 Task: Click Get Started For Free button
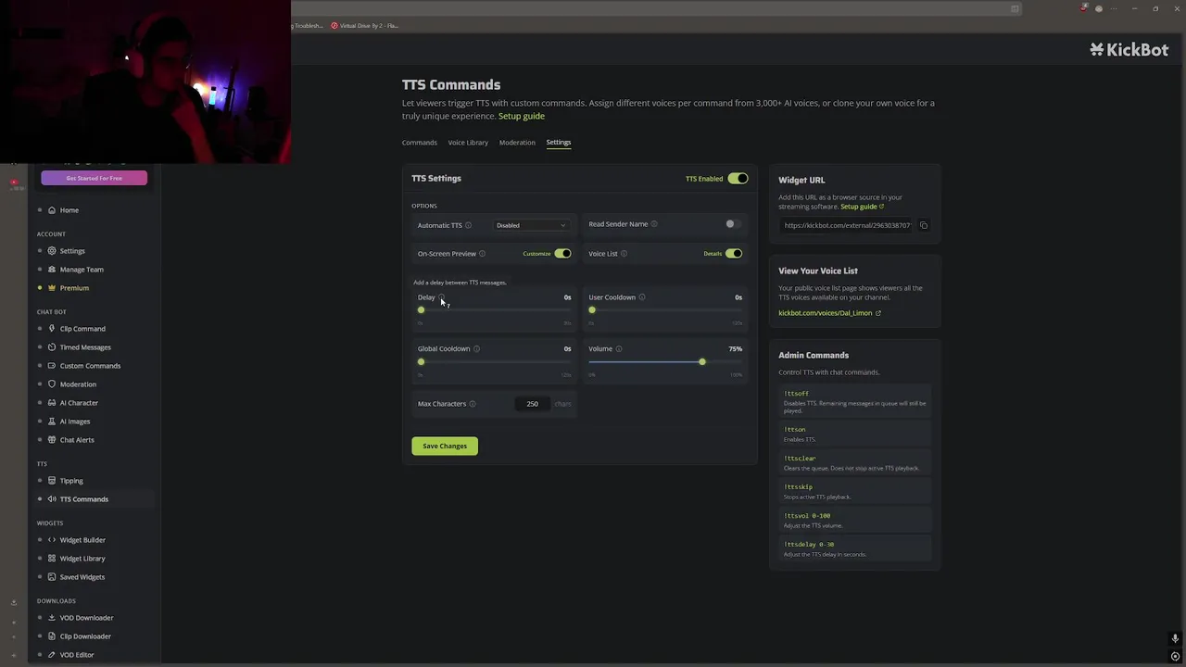(94, 178)
